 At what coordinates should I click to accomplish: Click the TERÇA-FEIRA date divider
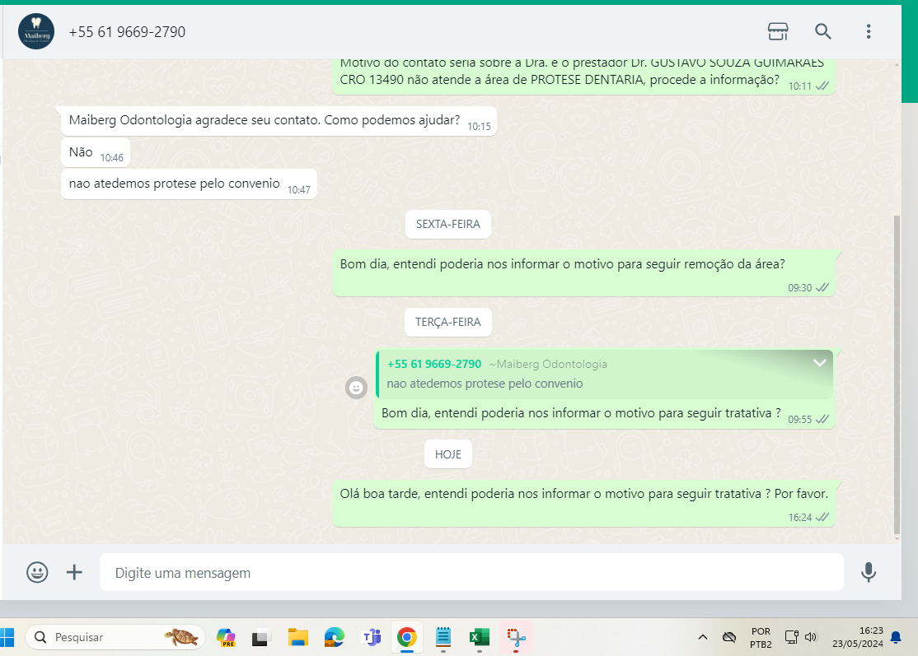coord(448,322)
